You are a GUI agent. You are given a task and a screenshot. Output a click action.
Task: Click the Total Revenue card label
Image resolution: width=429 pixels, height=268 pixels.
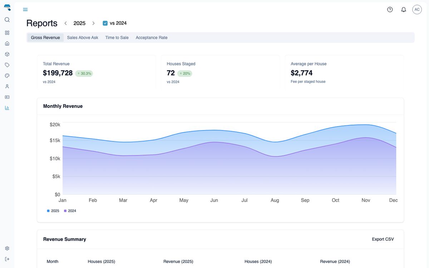coord(56,64)
